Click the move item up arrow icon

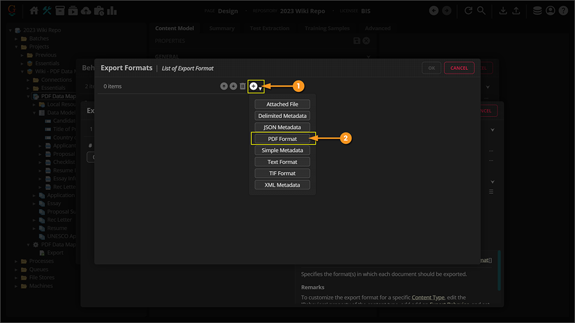tap(224, 86)
